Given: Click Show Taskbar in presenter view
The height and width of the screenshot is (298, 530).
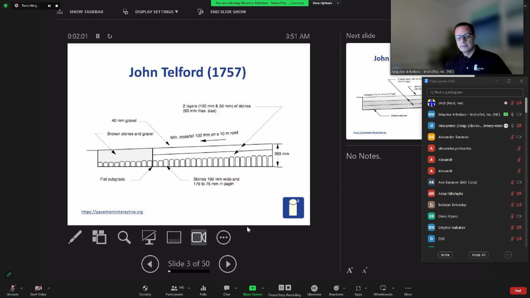Looking at the screenshot, I should 86,12.
